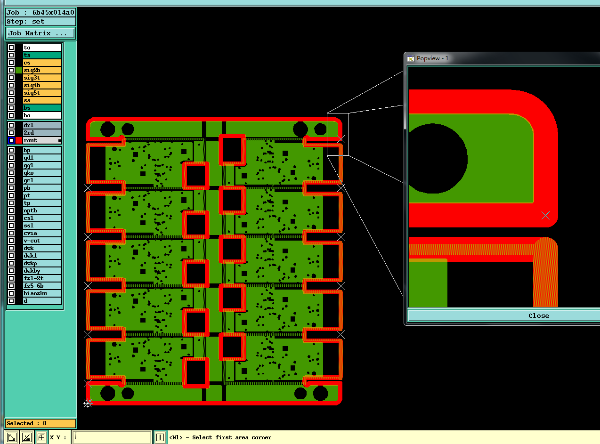Click the Select first area corner message
600x444 pixels.
[220, 437]
